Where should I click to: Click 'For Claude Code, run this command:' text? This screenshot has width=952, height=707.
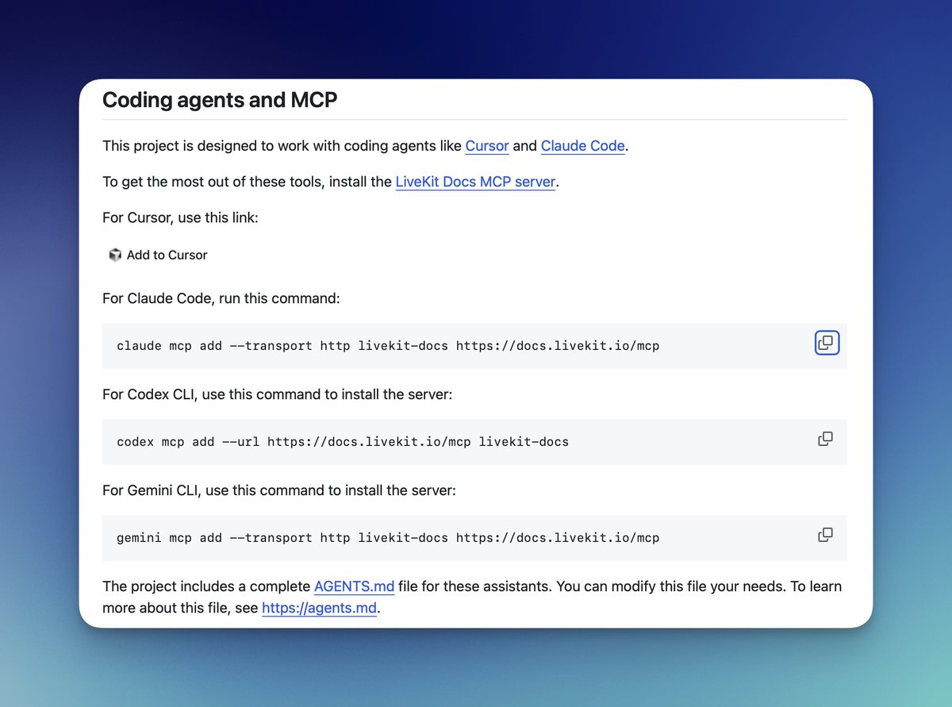coord(221,299)
